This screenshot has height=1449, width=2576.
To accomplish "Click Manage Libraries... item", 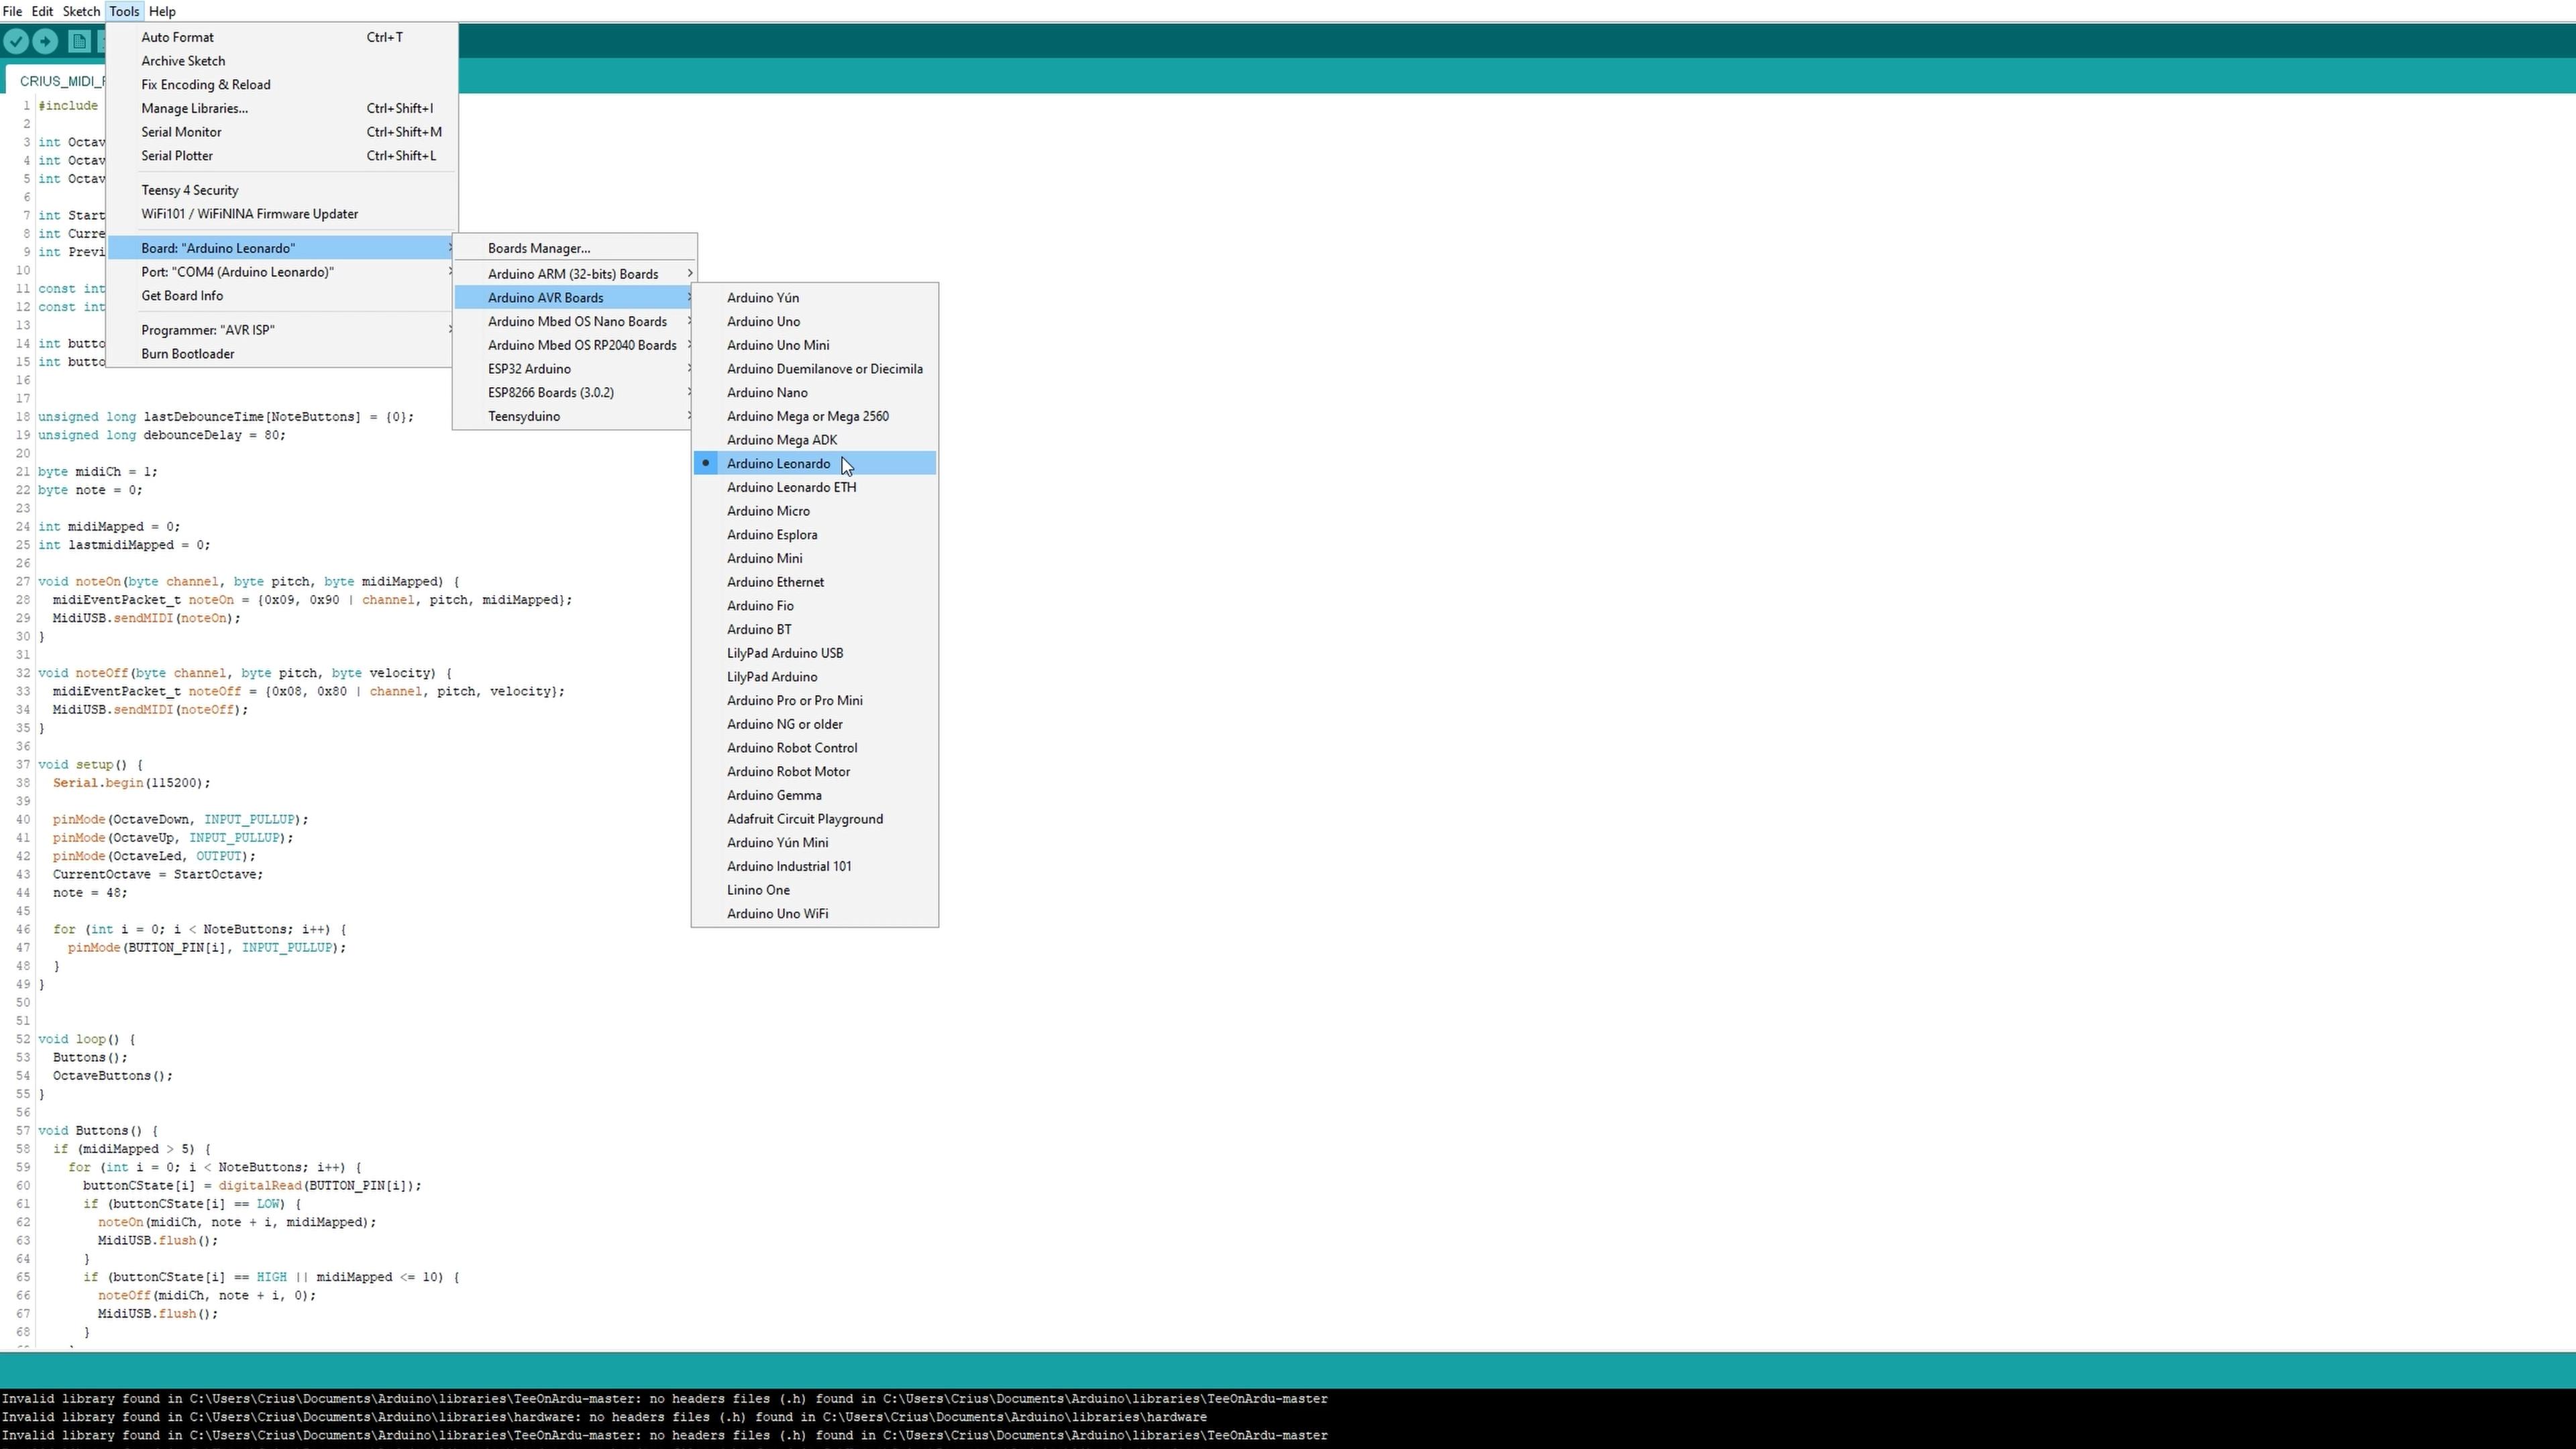I will pyautogui.click(x=194, y=108).
